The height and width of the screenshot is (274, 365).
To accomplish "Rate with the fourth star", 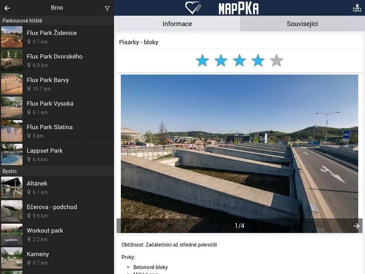I will [x=258, y=61].
